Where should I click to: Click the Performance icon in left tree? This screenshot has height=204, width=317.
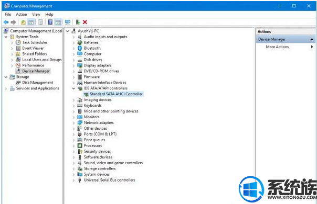point(18,65)
